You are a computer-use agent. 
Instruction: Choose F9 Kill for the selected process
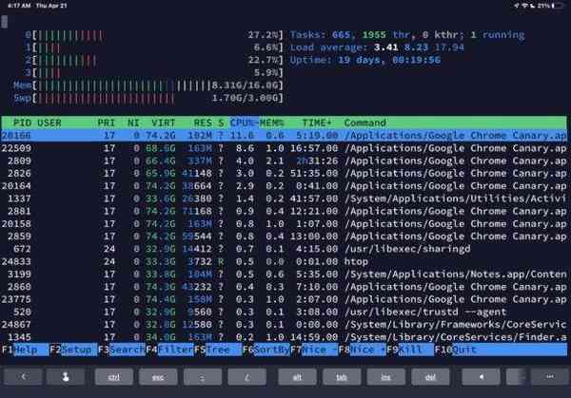pos(410,350)
